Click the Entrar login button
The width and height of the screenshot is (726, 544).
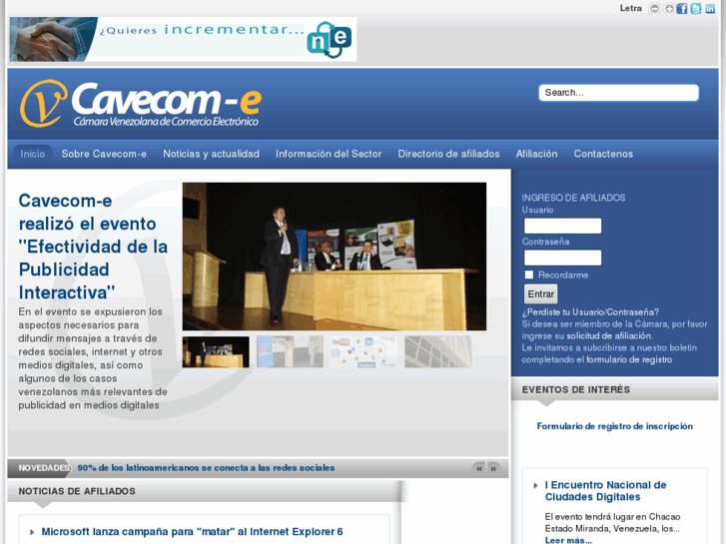pyautogui.click(x=541, y=294)
